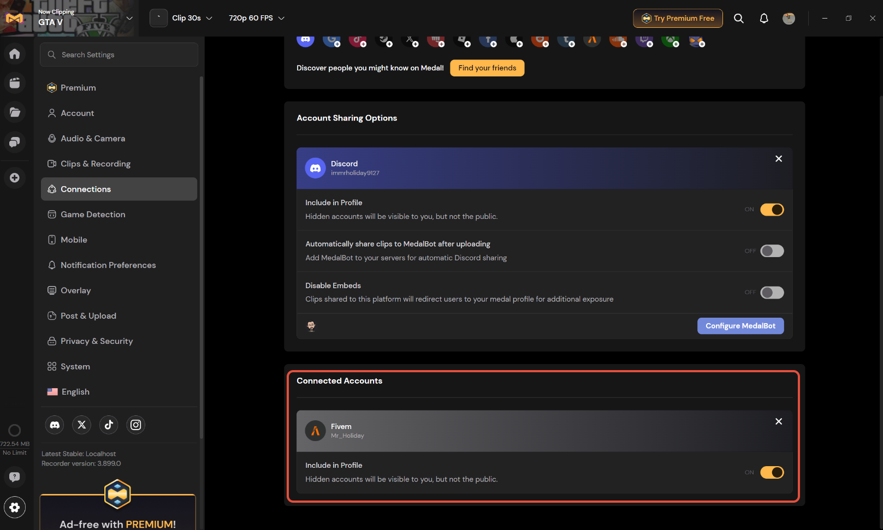Click the Fivem logo in Connected Accounts
The image size is (883, 530).
tap(315, 431)
